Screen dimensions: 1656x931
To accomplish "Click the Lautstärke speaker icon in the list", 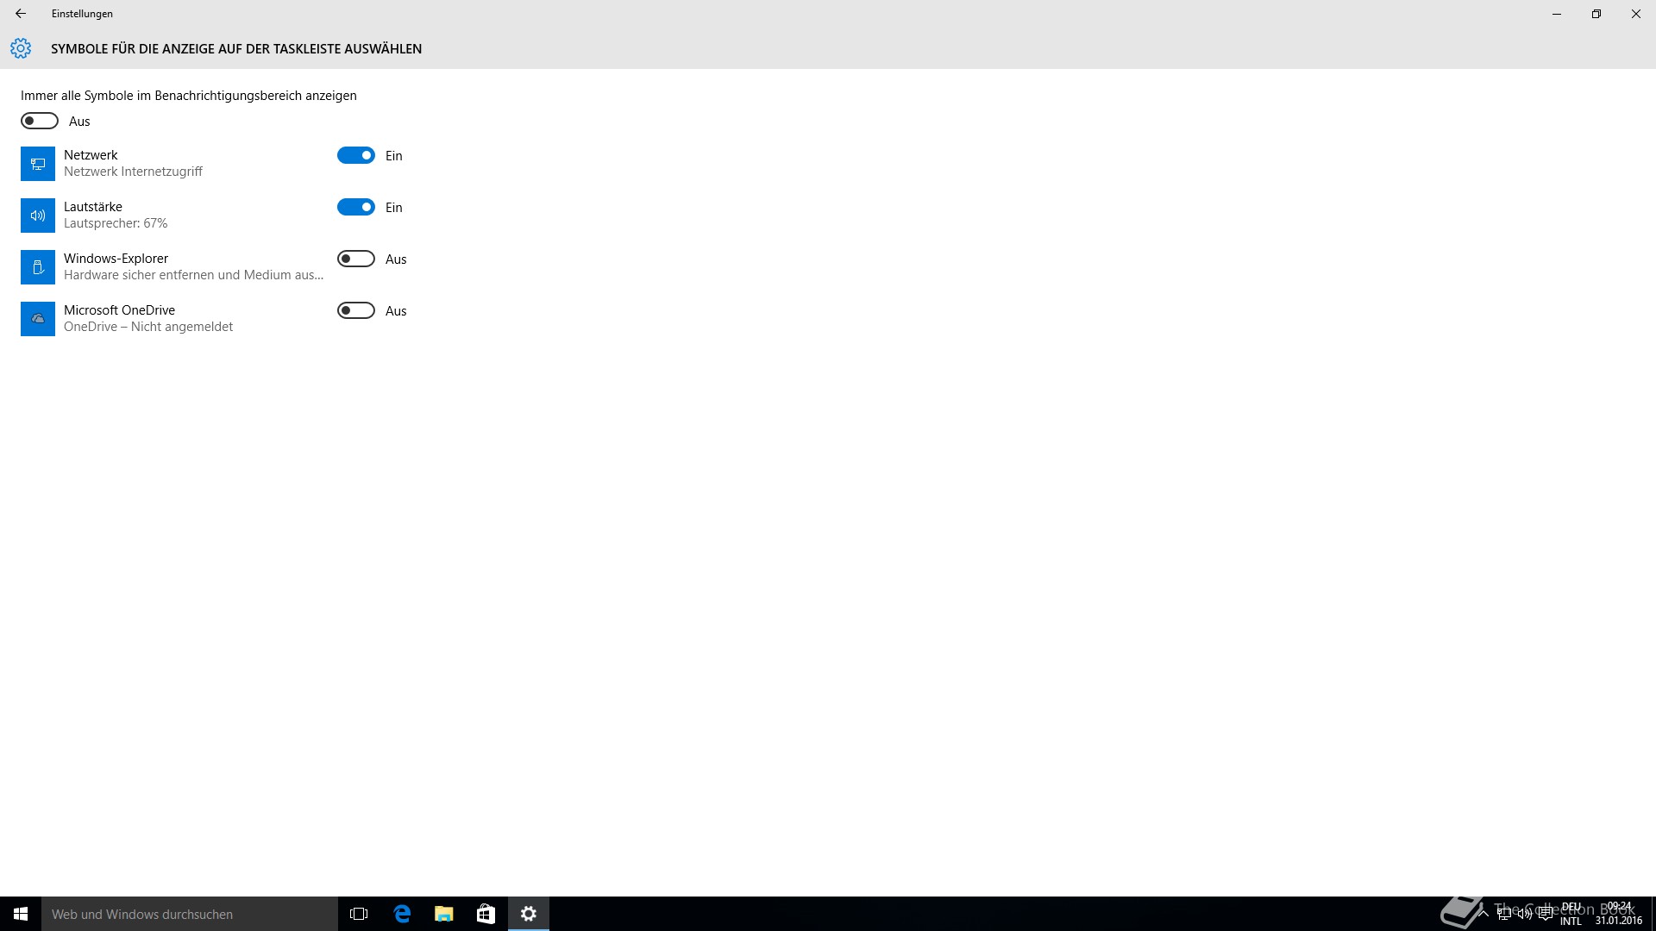I will [38, 216].
